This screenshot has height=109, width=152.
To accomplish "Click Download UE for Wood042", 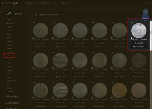I will [139, 43].
